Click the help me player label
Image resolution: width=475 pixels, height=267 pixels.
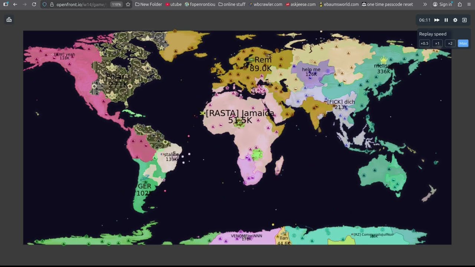pos(311,69)
